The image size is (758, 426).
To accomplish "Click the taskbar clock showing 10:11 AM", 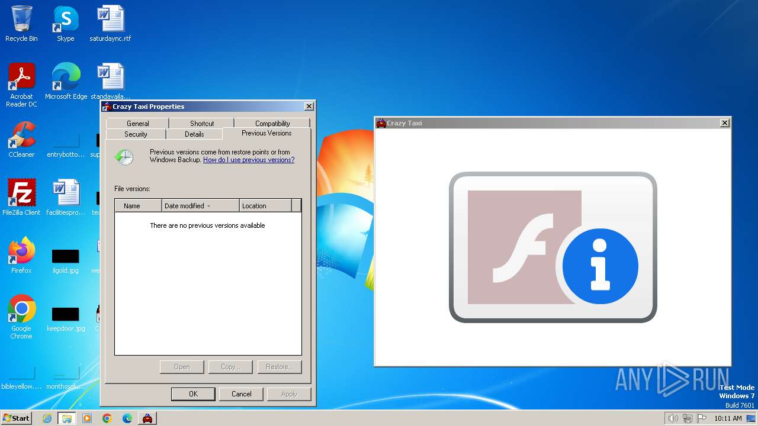I will [728, 418].
